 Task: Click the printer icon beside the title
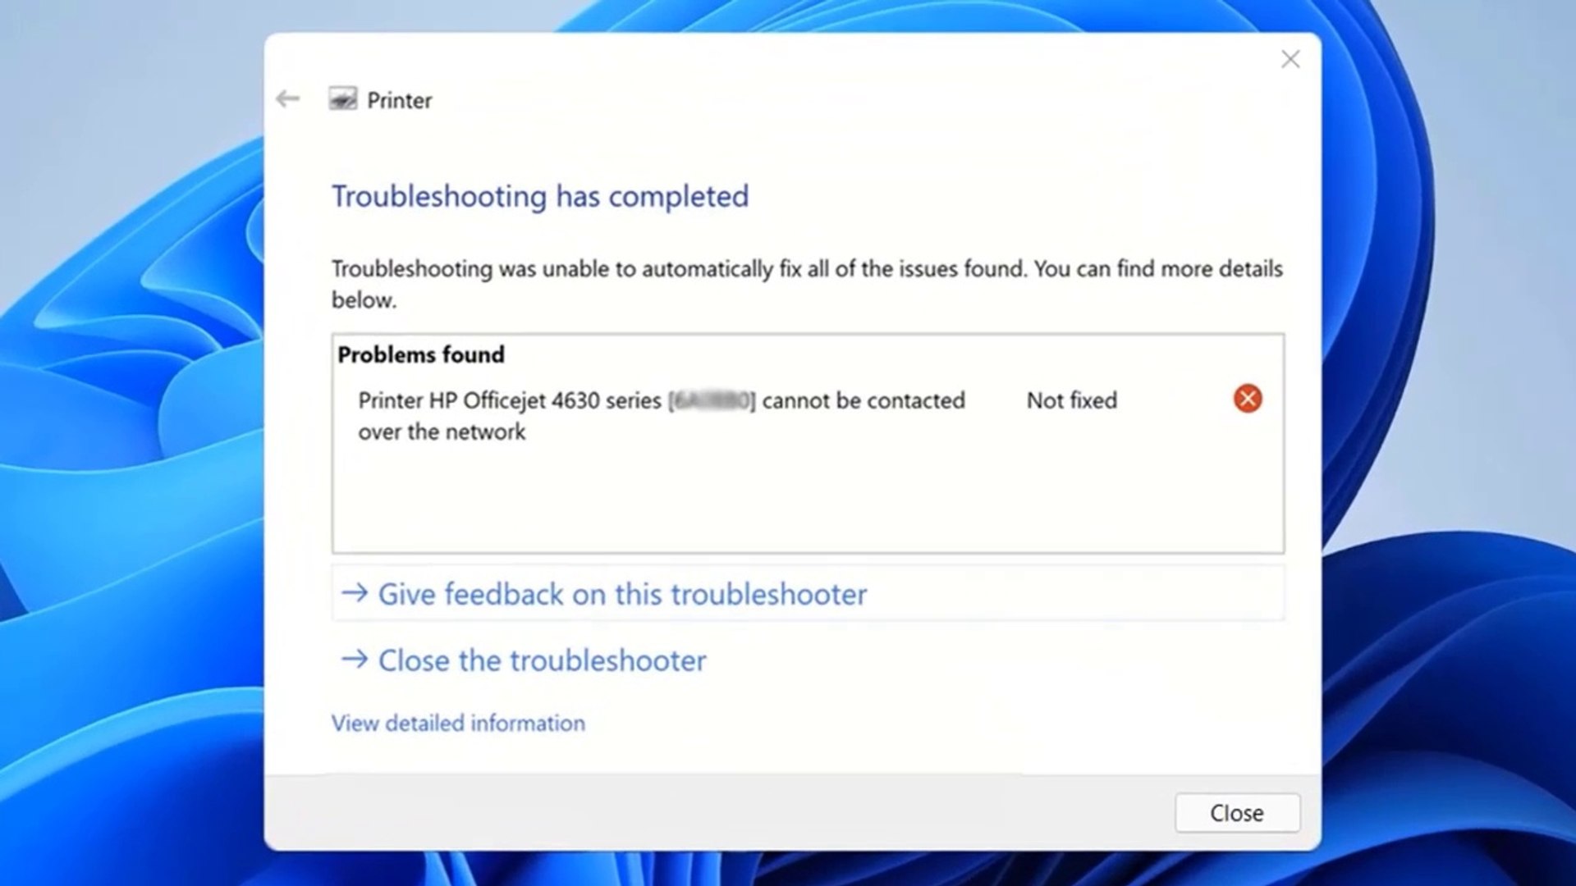[342, 99]
